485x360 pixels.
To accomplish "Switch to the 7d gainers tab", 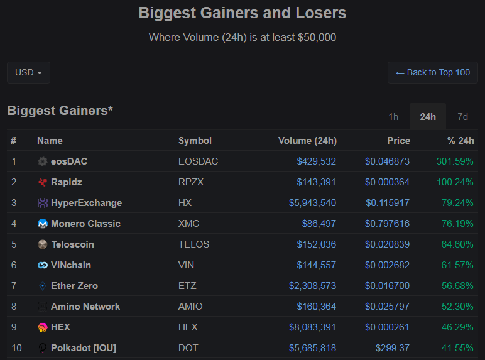I will pos(462,117).
